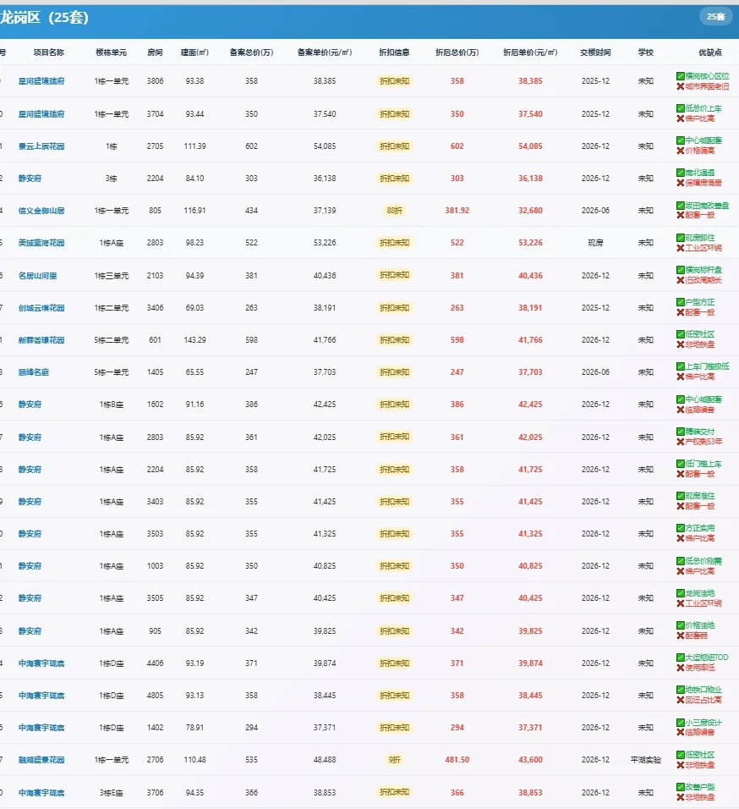Click red X icon beside 使用率低
739x809 pixels.
pos(681,669)
